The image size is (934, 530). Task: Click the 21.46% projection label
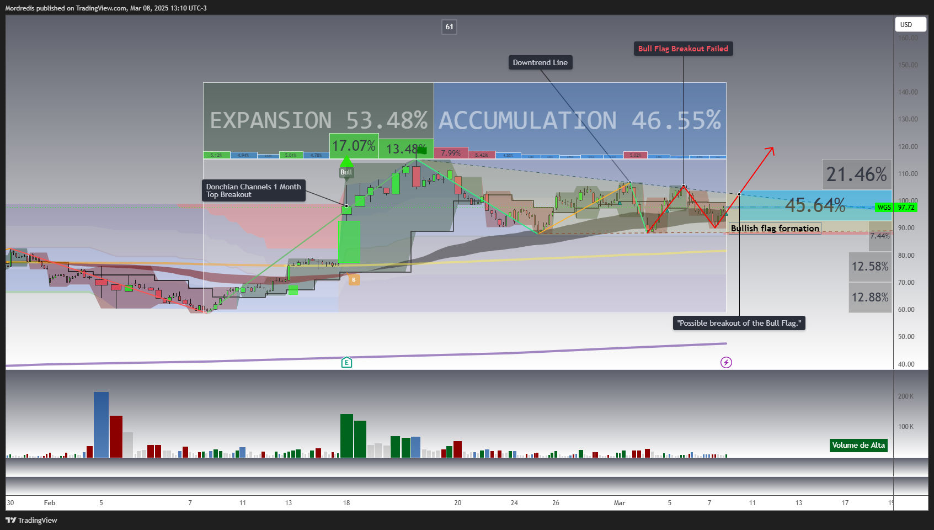[x=856, y=174]
